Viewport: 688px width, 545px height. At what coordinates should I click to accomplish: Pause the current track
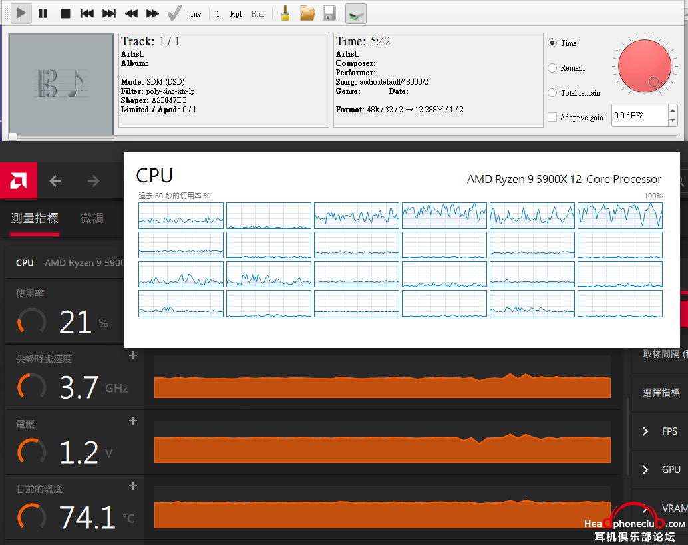tap(43, 13)
